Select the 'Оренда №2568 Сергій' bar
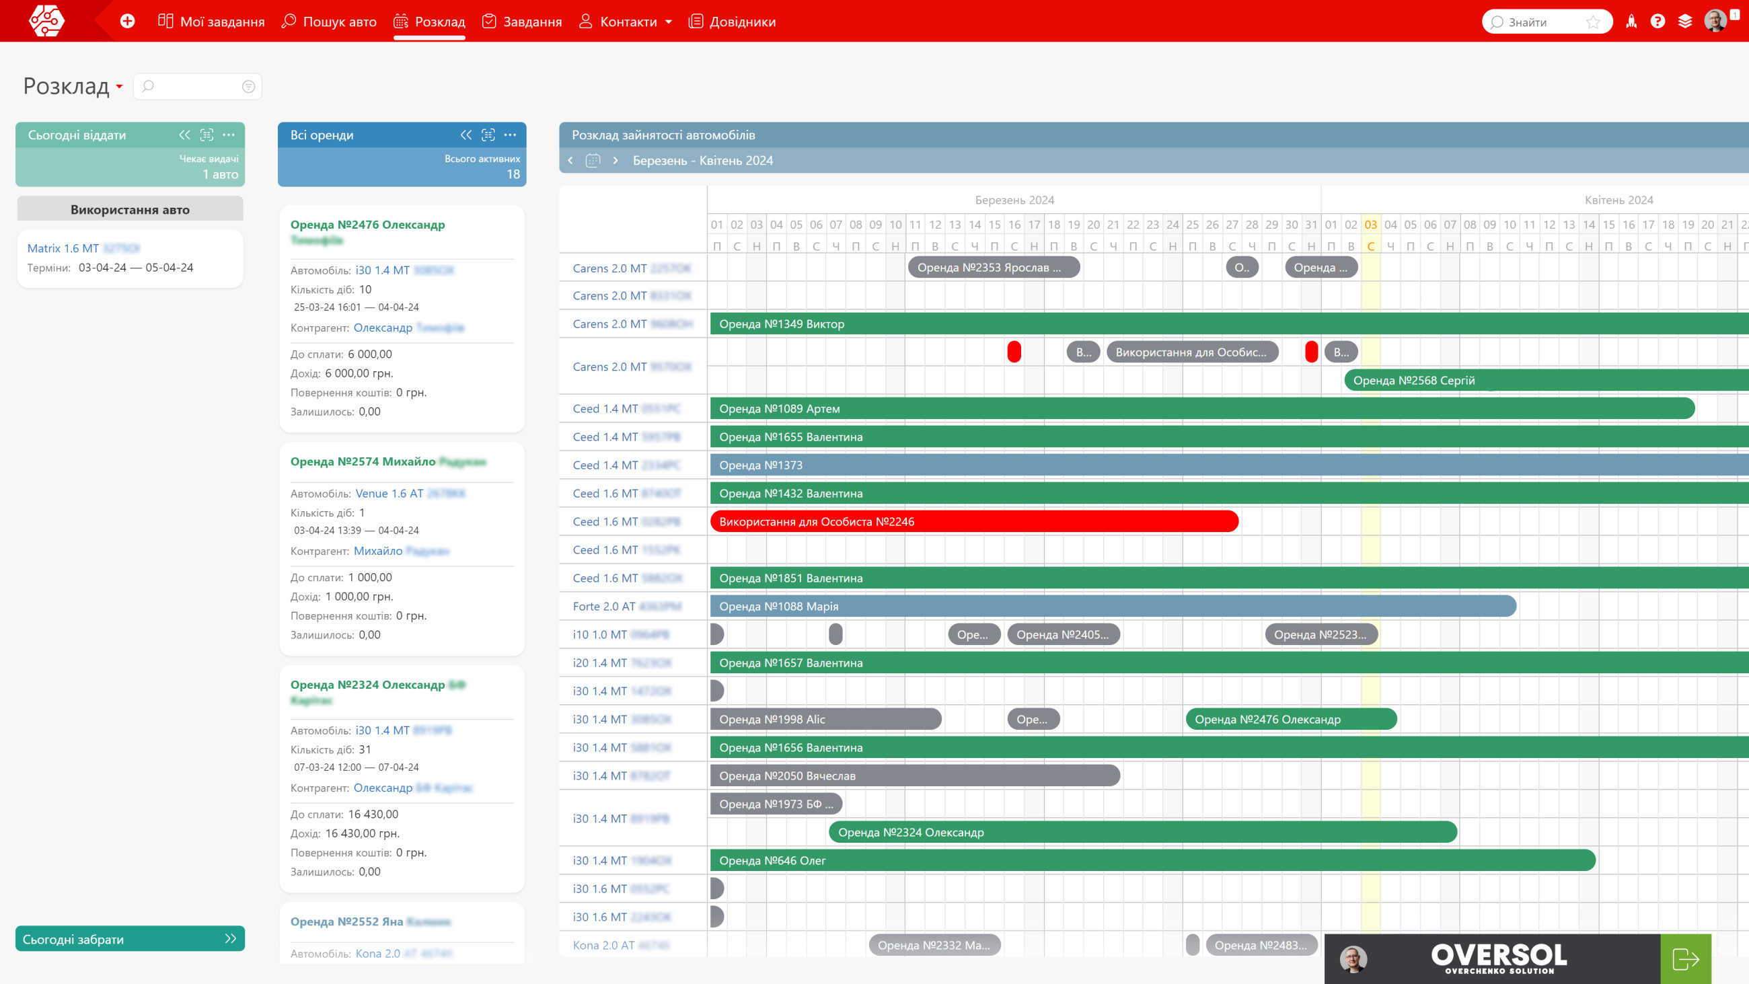Screen dimensions: 1749x984 click(1546, 380)
